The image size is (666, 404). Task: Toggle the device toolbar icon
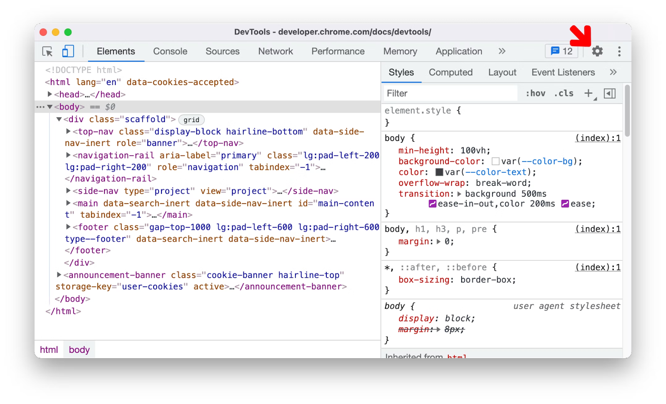pyautogui.click(x=68, y=51)
